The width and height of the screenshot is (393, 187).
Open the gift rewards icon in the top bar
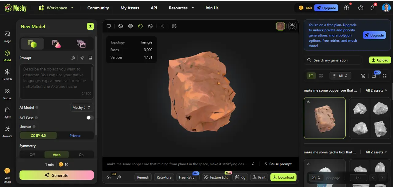pos(346,8)
